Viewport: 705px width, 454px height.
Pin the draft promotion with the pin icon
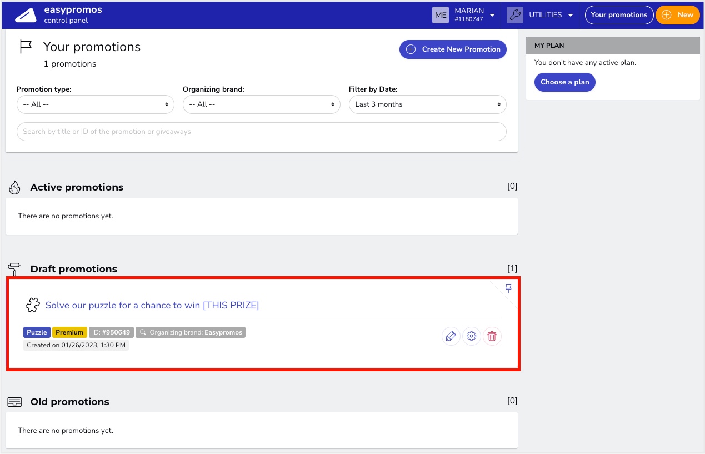[508, 288]
